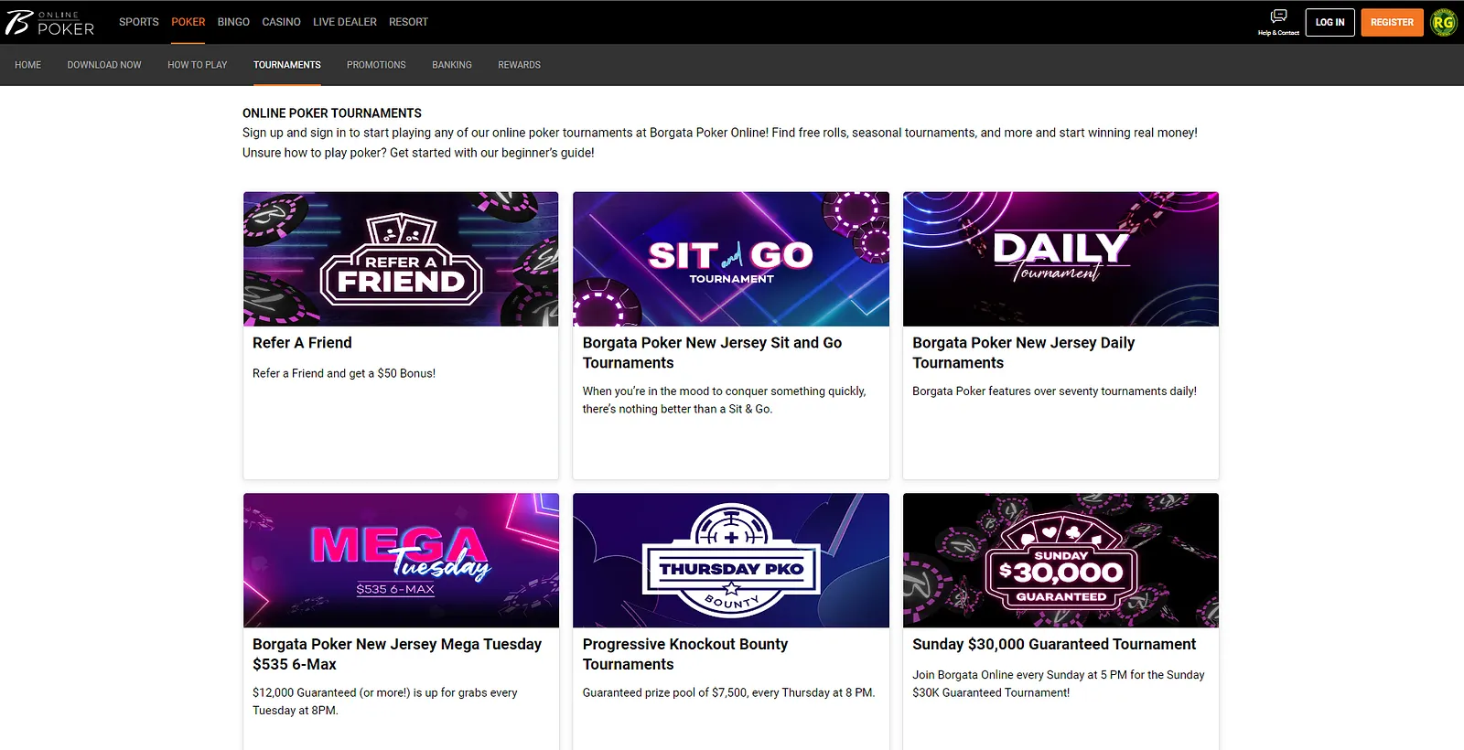Click the Thursday PKO Bounty banner
1464x750 pixels.
pos(731,561)
